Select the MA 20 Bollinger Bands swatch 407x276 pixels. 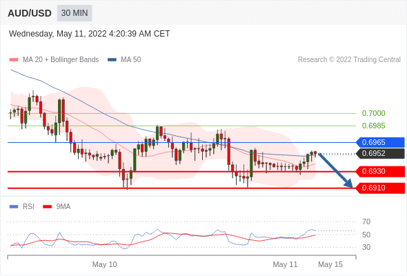pos(14,60)
